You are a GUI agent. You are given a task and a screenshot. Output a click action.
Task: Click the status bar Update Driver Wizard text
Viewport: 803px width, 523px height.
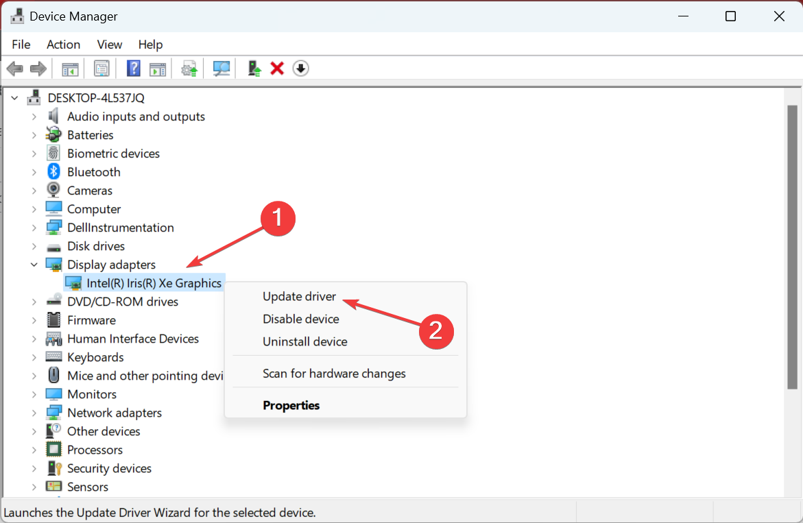coord(160,513)
